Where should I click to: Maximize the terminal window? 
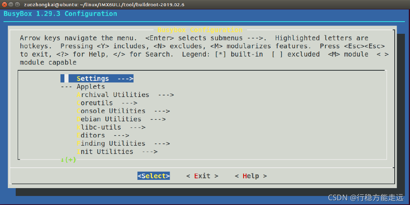pyautogui.click(x=17, y=4)
